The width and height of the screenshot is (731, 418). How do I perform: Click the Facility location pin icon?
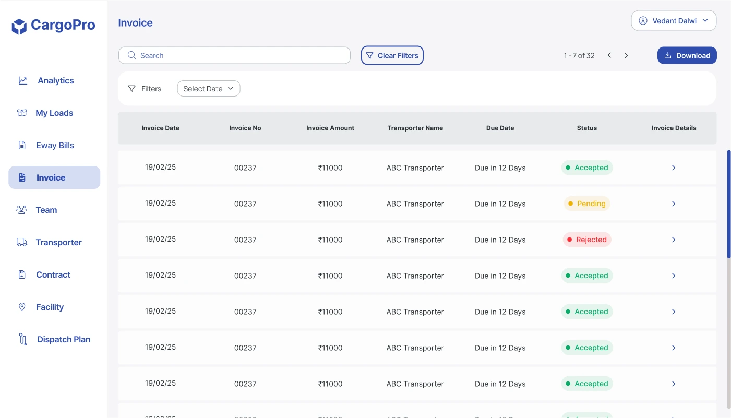[x=22, y=307]
